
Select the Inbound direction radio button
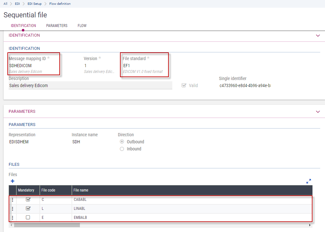[x=122, y=149]
